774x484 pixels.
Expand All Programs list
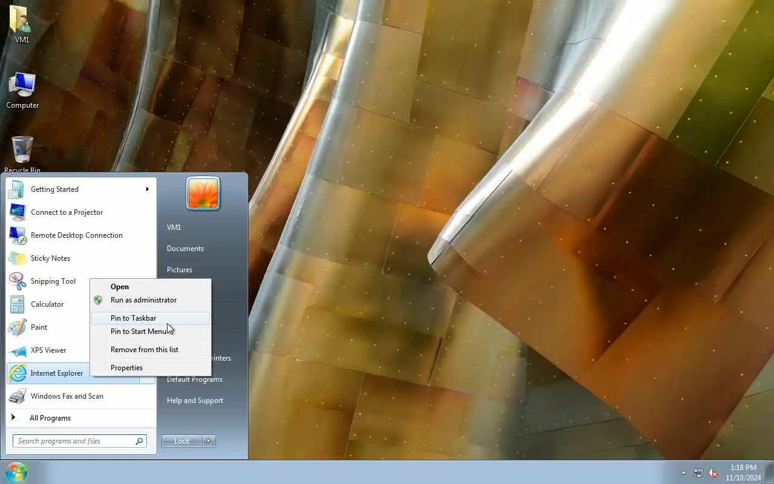[x=81, y=418]
